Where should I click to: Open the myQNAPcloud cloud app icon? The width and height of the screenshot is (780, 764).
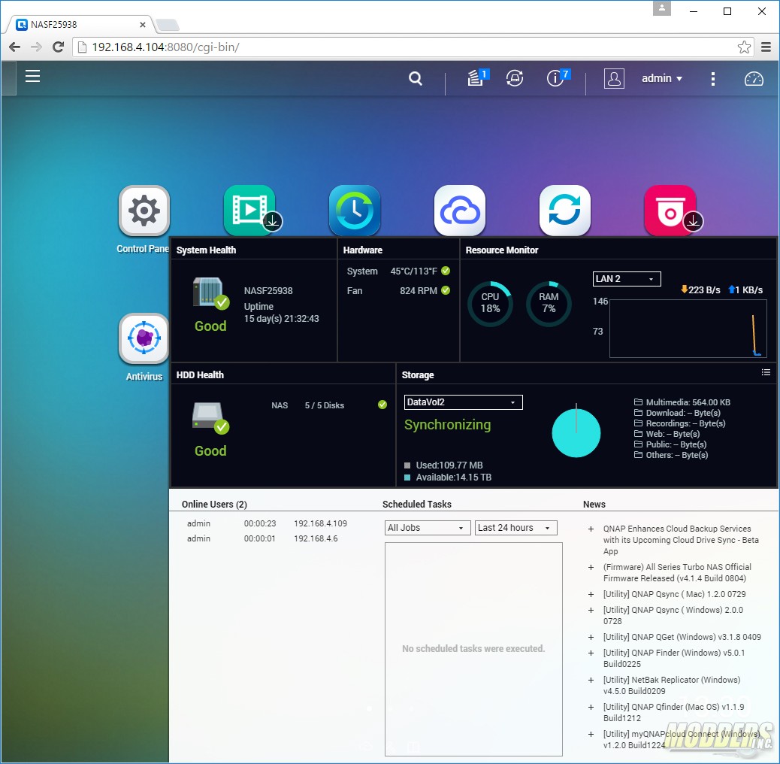[x=460, y=211]
